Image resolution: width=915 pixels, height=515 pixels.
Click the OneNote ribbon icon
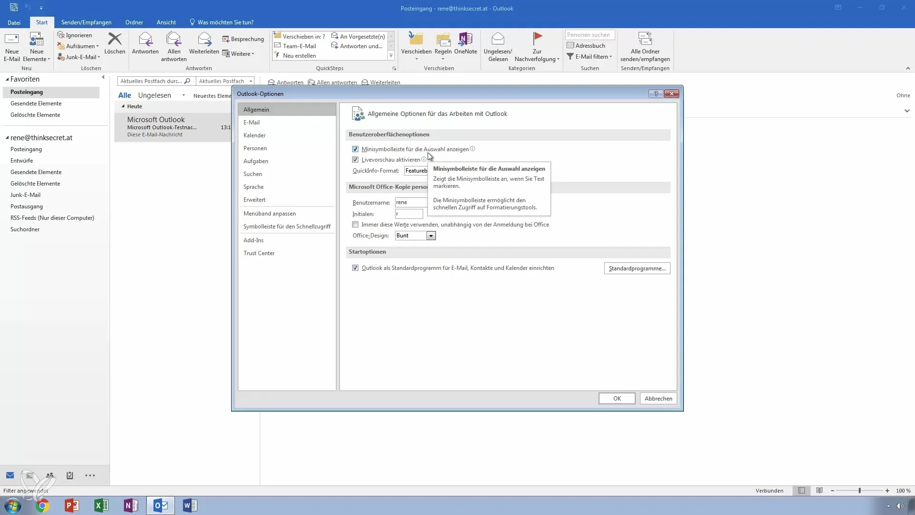pyautogui.click(x=466, y=39)
